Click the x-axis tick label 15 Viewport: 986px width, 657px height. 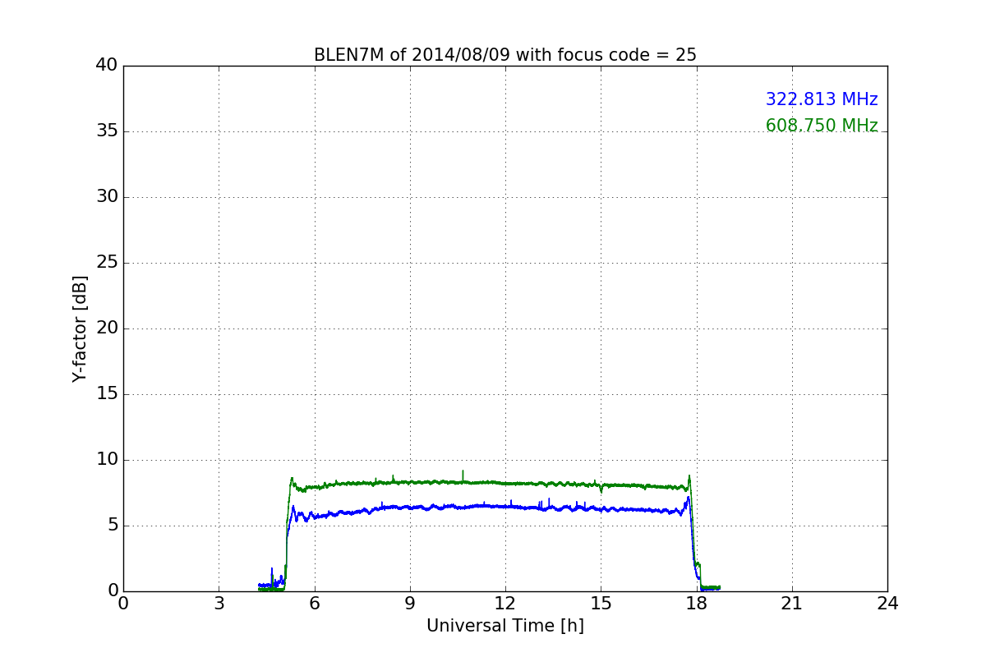coord(601,604)
